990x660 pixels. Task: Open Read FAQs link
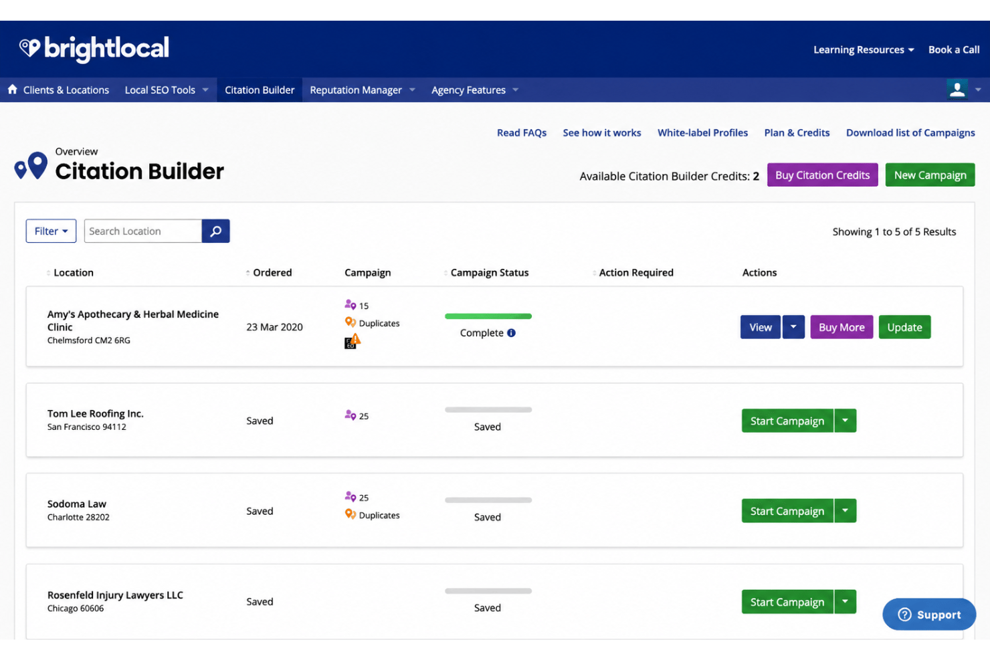pyautogui.click(x=522, y=132)
